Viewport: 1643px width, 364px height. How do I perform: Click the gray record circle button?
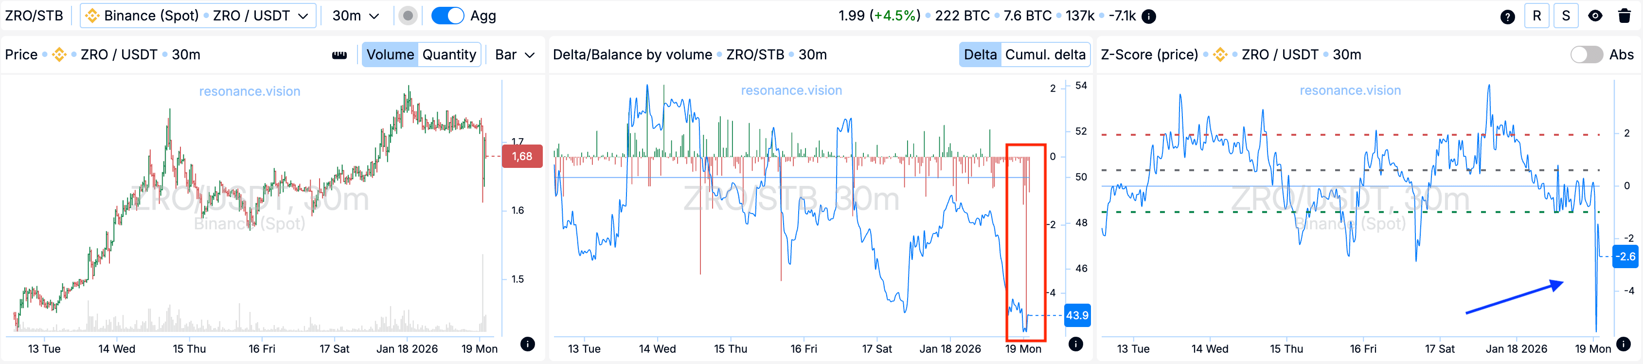pos(408,16)
